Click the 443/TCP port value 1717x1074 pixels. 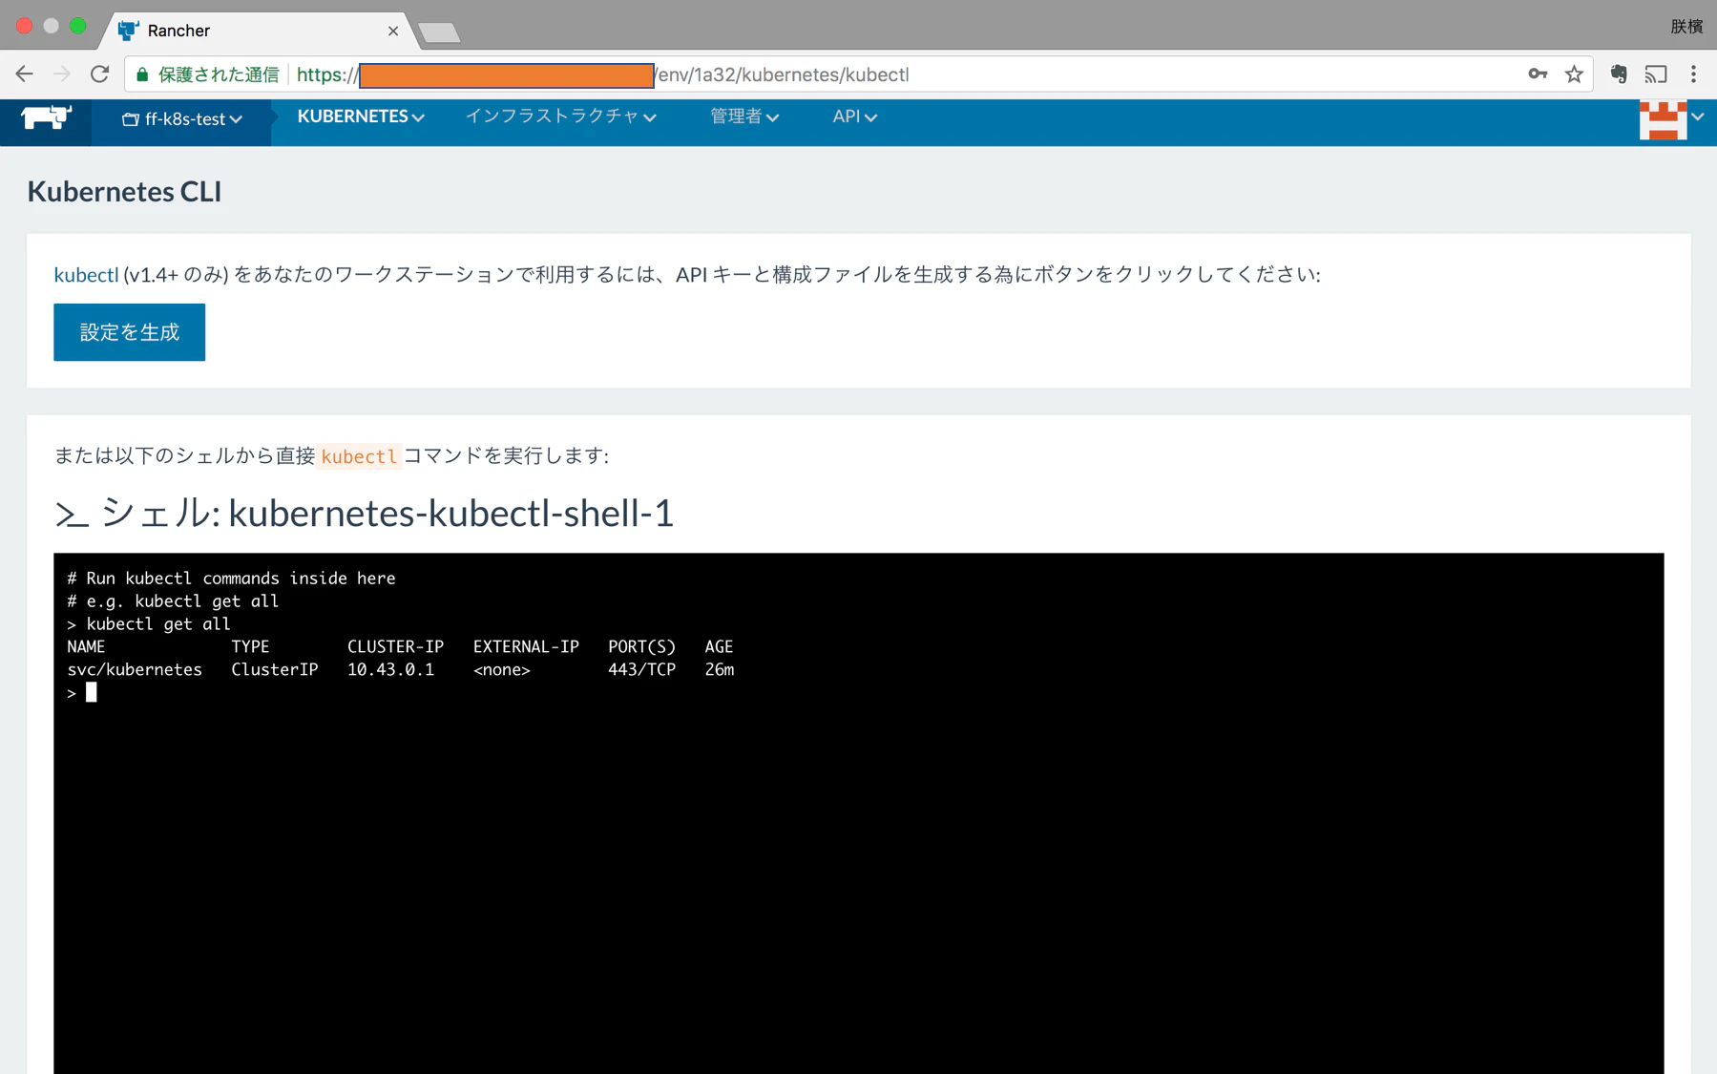641,670
